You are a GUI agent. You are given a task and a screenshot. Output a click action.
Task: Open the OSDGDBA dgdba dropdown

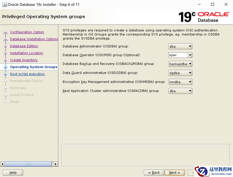click(180, 73)
